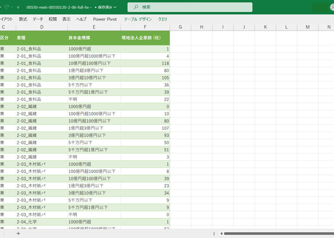Click 3億円超10億円以下 in 2-01_食料品 rows
The width and height of the screenshot is (334, 238).
94,78
